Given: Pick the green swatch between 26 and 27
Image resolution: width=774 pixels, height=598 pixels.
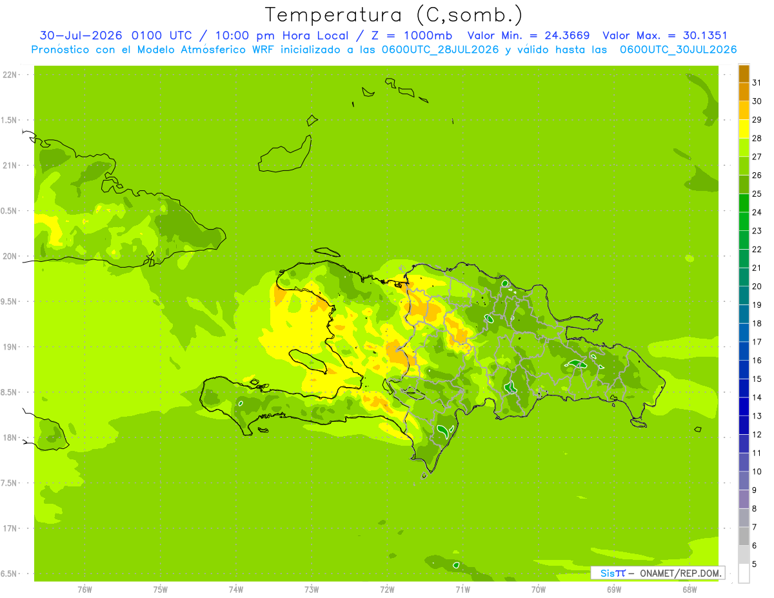Looking at the screenshot, I should click(x=744, y=166).
